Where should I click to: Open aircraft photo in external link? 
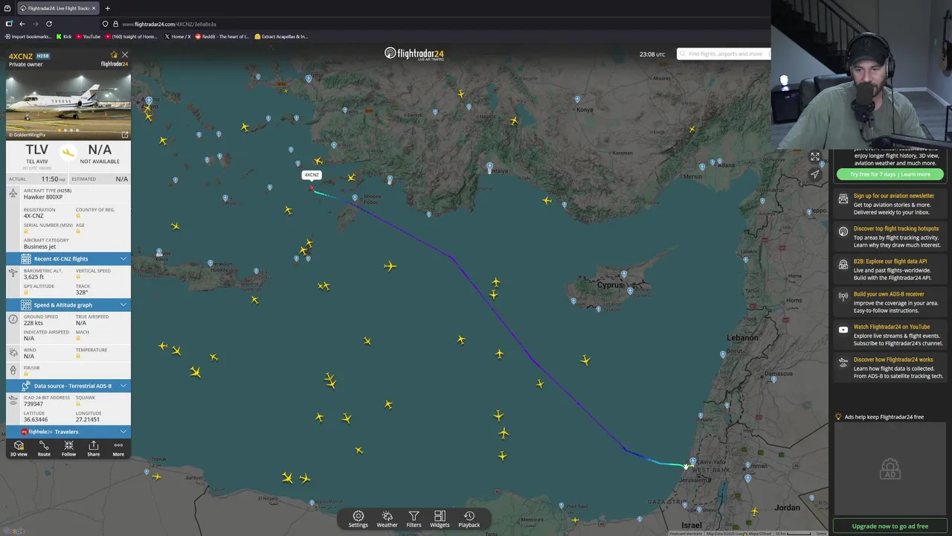click(x=125, y=135)
